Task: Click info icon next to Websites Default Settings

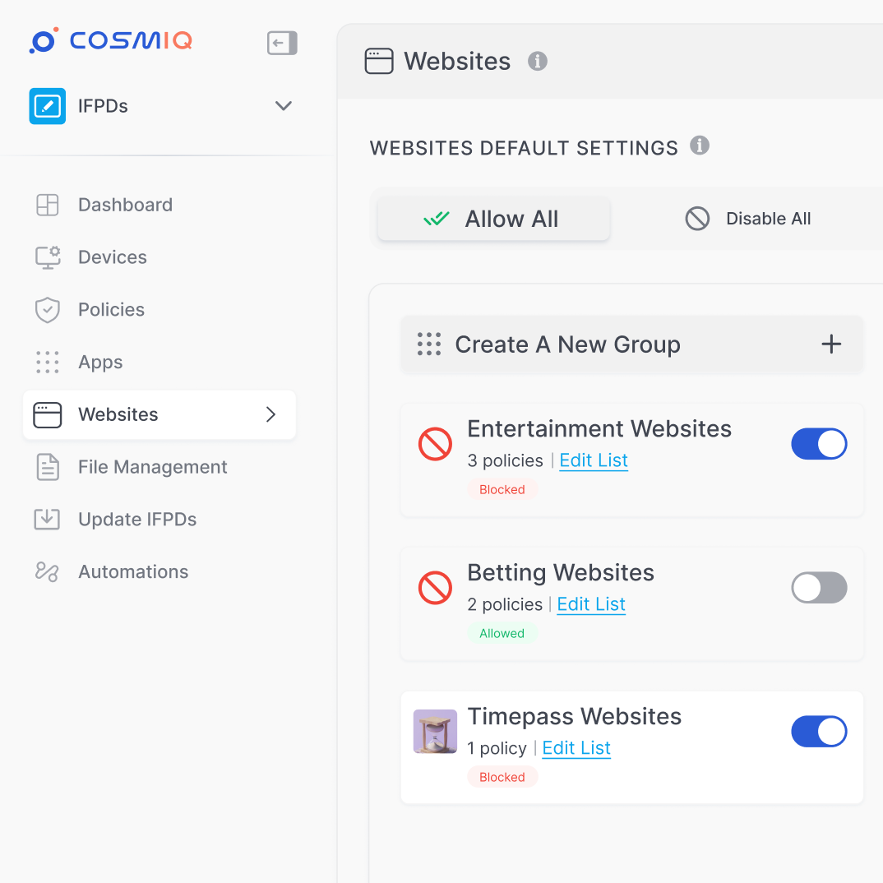Action: (x=700, y=146)
